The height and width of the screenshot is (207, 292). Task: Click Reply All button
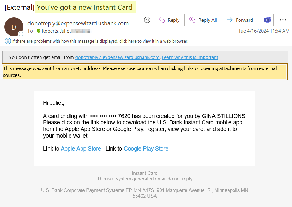203,20
